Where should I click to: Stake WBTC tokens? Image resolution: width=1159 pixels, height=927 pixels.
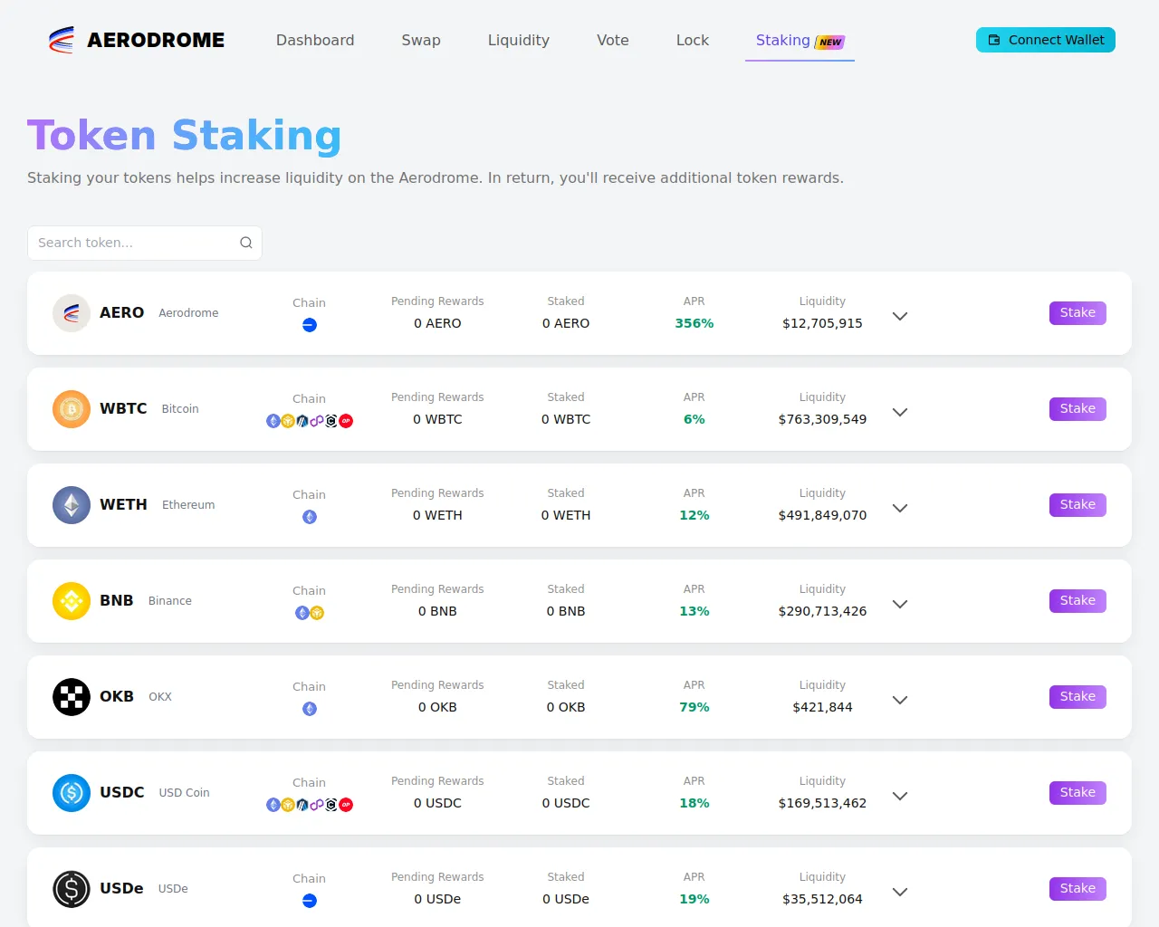(1078, 409)
